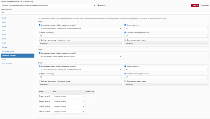Open the Вход 3 tab
The width and height of the screenshot is (210, 119).
pos(4,30)
